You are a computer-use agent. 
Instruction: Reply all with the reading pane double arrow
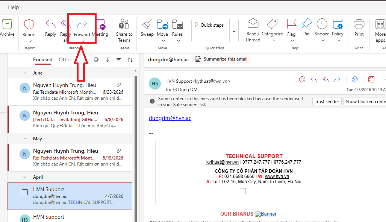325,79
